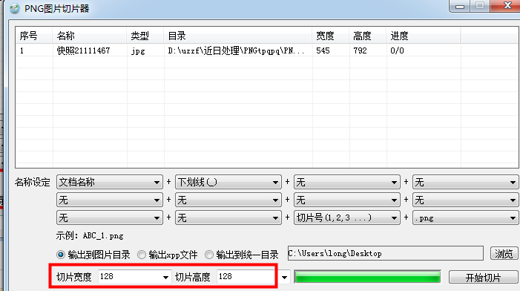This screenshot has height=291, width=520.
Task: Click the progress value 0/0
Action: 398,50
